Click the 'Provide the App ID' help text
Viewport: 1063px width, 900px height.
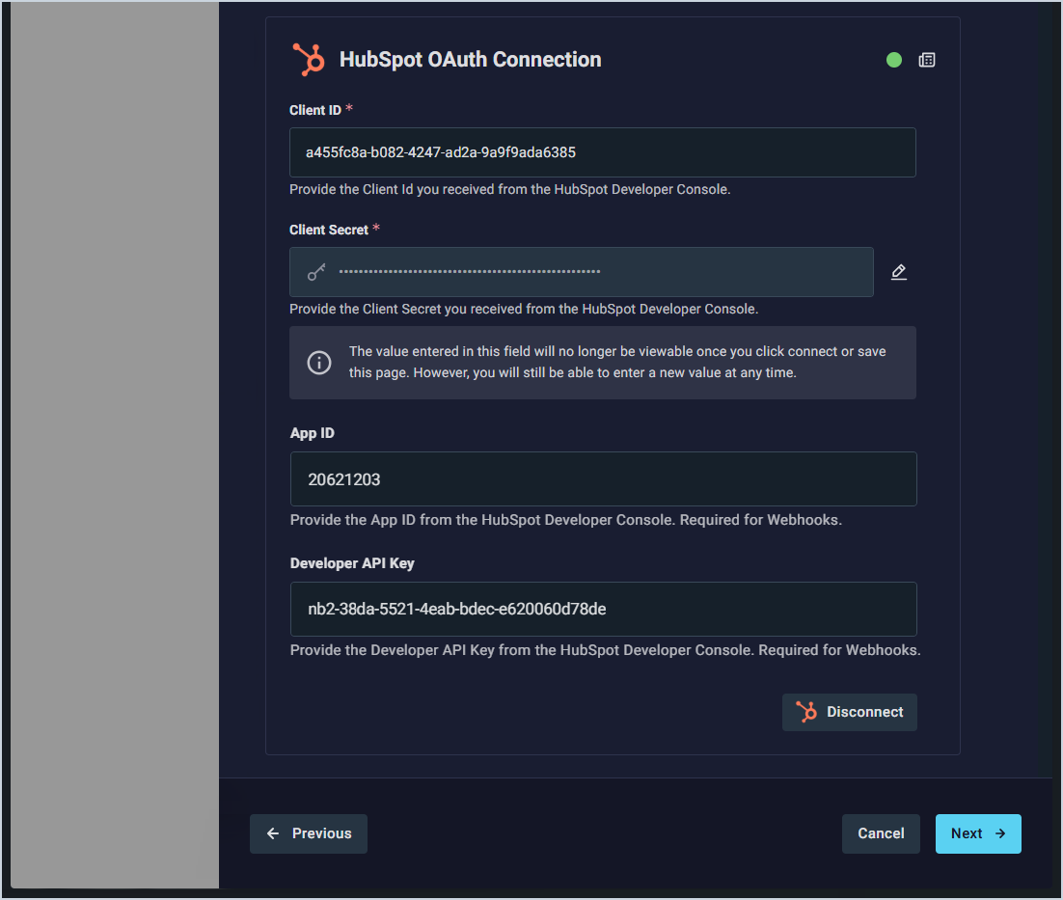click(x=566, y=520)
